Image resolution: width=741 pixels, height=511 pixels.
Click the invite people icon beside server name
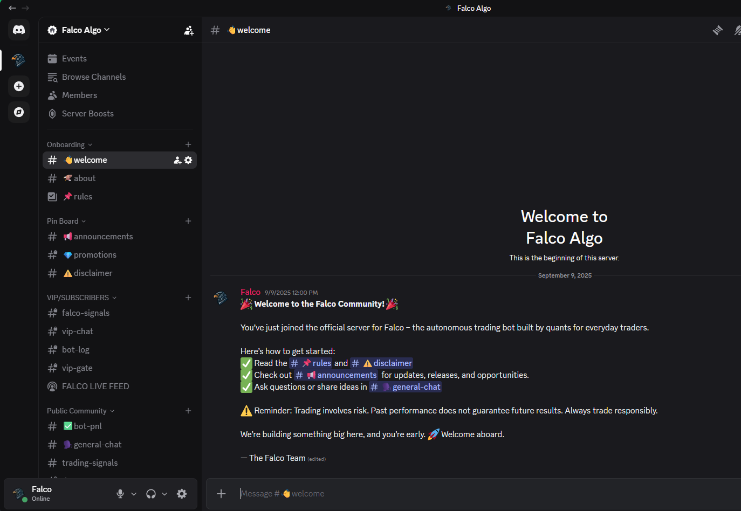[189, 30]
